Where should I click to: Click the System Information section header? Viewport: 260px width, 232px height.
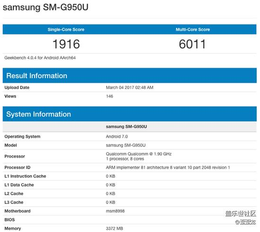(x=130, y=114)
